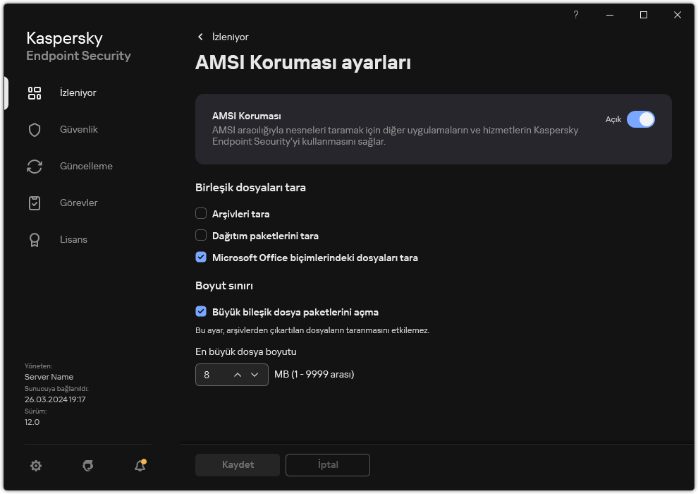Enable Arşivleri tara checkbox

pos(201,213)
